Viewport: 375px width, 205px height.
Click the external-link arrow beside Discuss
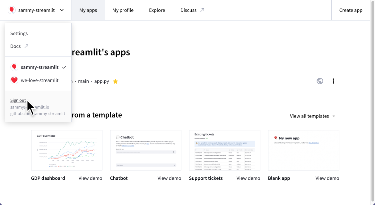coord(203,10)
